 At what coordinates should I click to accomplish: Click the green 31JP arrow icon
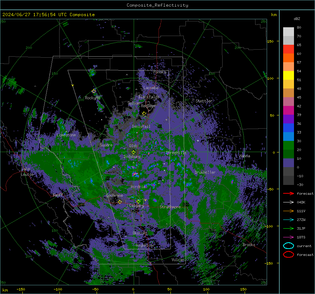point(288,228)
